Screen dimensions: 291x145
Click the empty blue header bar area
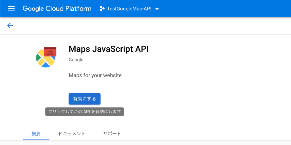point(223,8)
